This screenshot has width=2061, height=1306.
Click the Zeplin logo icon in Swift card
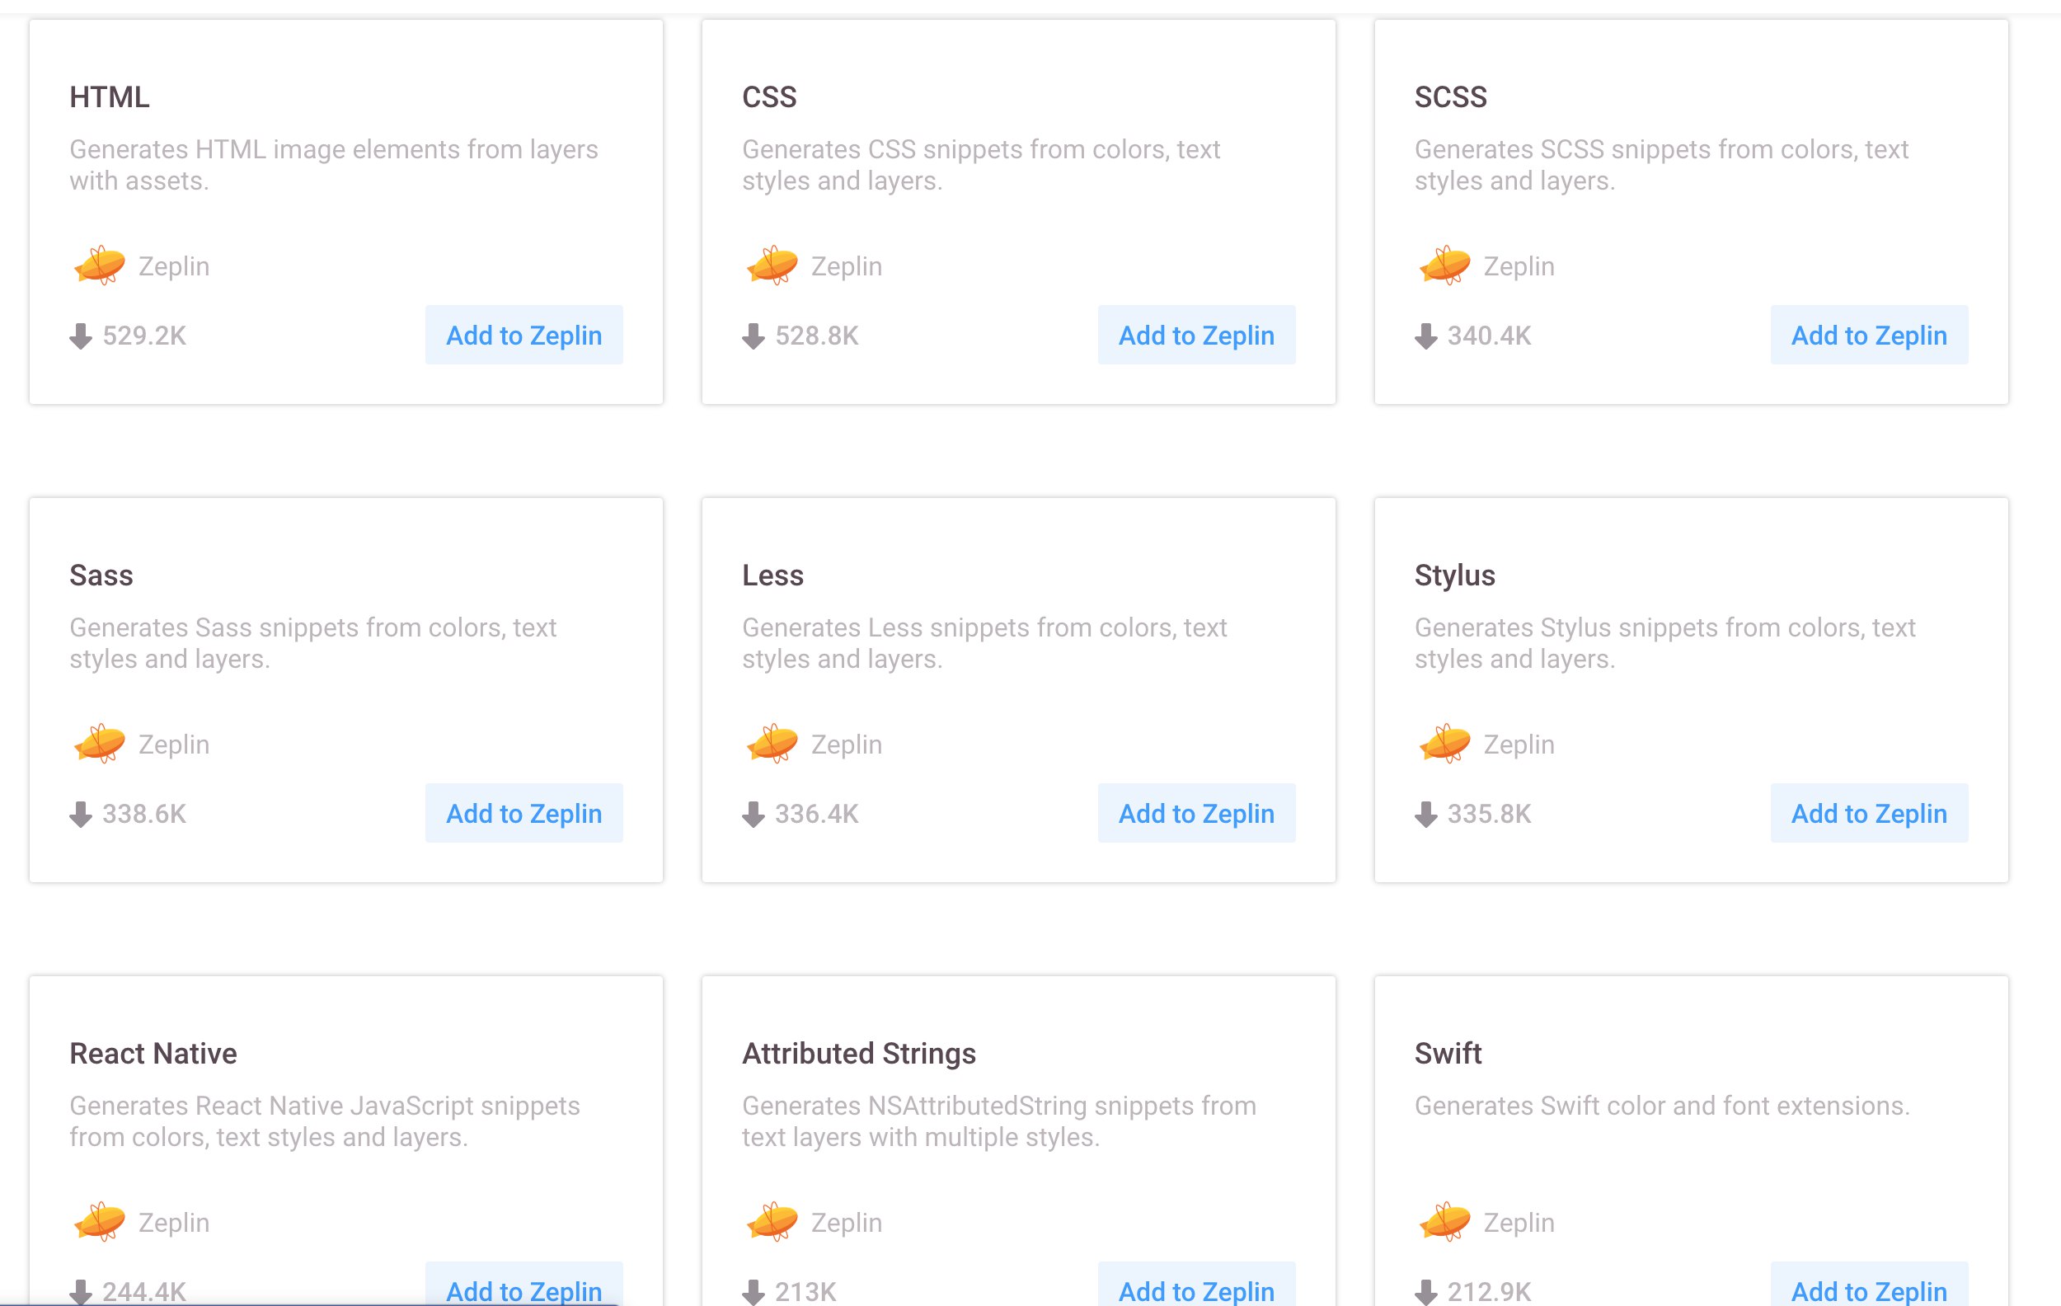pos(1444,1222)
